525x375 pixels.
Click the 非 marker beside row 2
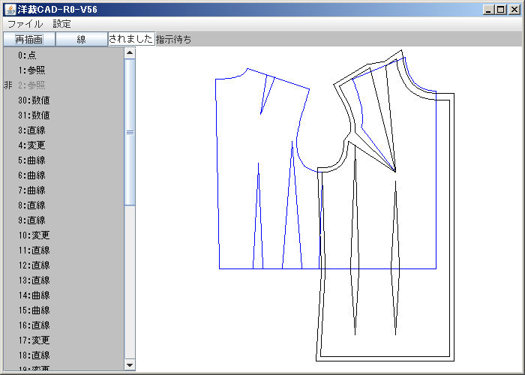pos(8,85)
